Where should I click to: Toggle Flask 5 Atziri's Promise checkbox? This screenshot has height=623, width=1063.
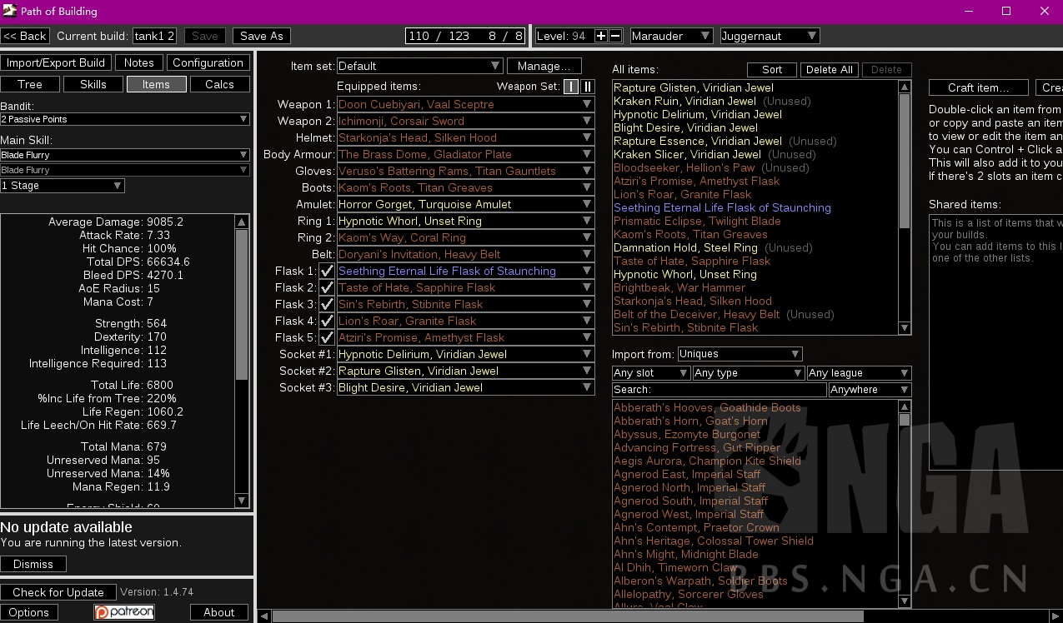click(327, 337)
